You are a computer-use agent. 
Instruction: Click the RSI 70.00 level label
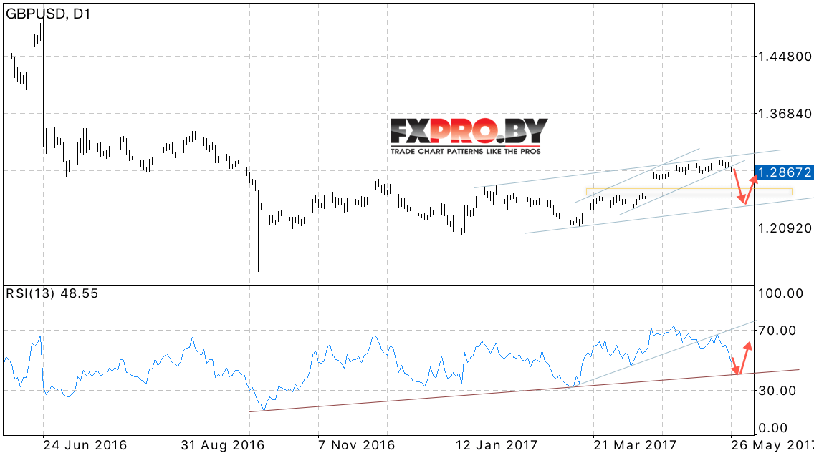(777, 331)
